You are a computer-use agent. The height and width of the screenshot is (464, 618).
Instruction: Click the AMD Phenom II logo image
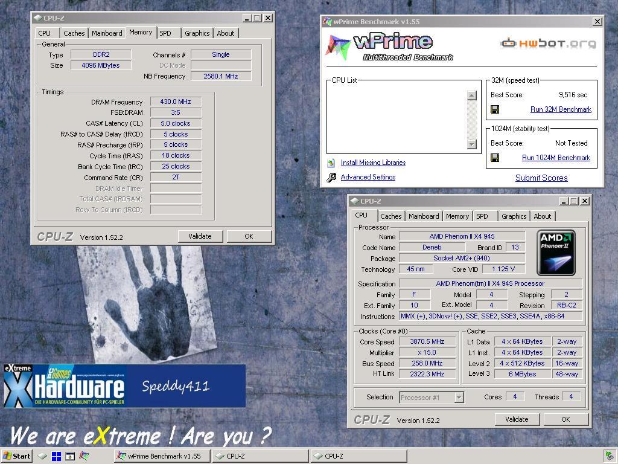[x=556, y=253]
